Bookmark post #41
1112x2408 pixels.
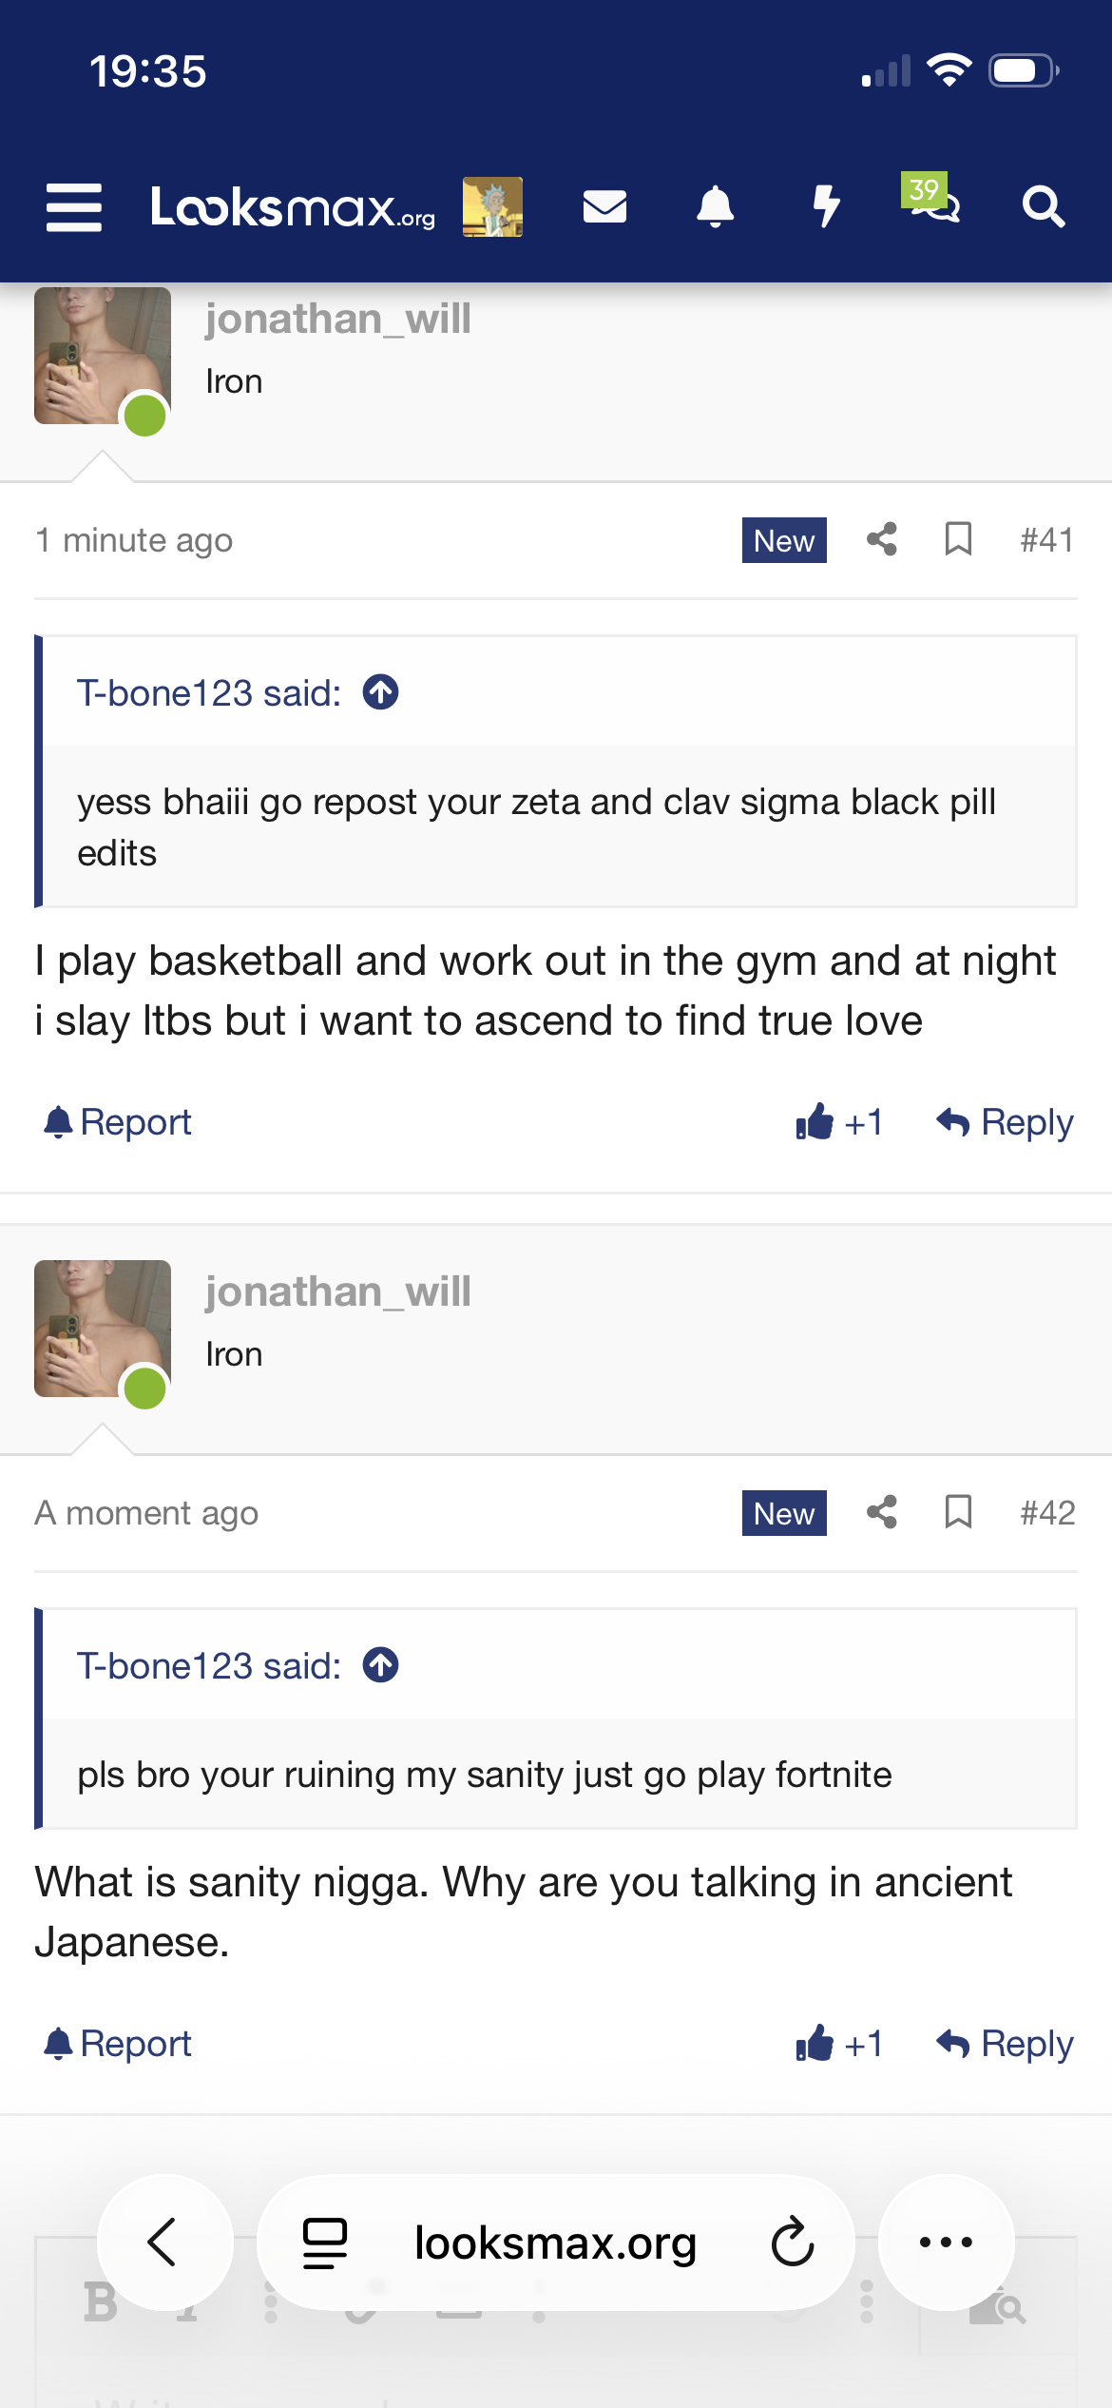pyautogui.click(x=958, y=539)
